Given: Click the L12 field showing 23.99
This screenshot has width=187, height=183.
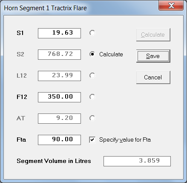Looking at the screenshot, I should (x=59, y=76).
